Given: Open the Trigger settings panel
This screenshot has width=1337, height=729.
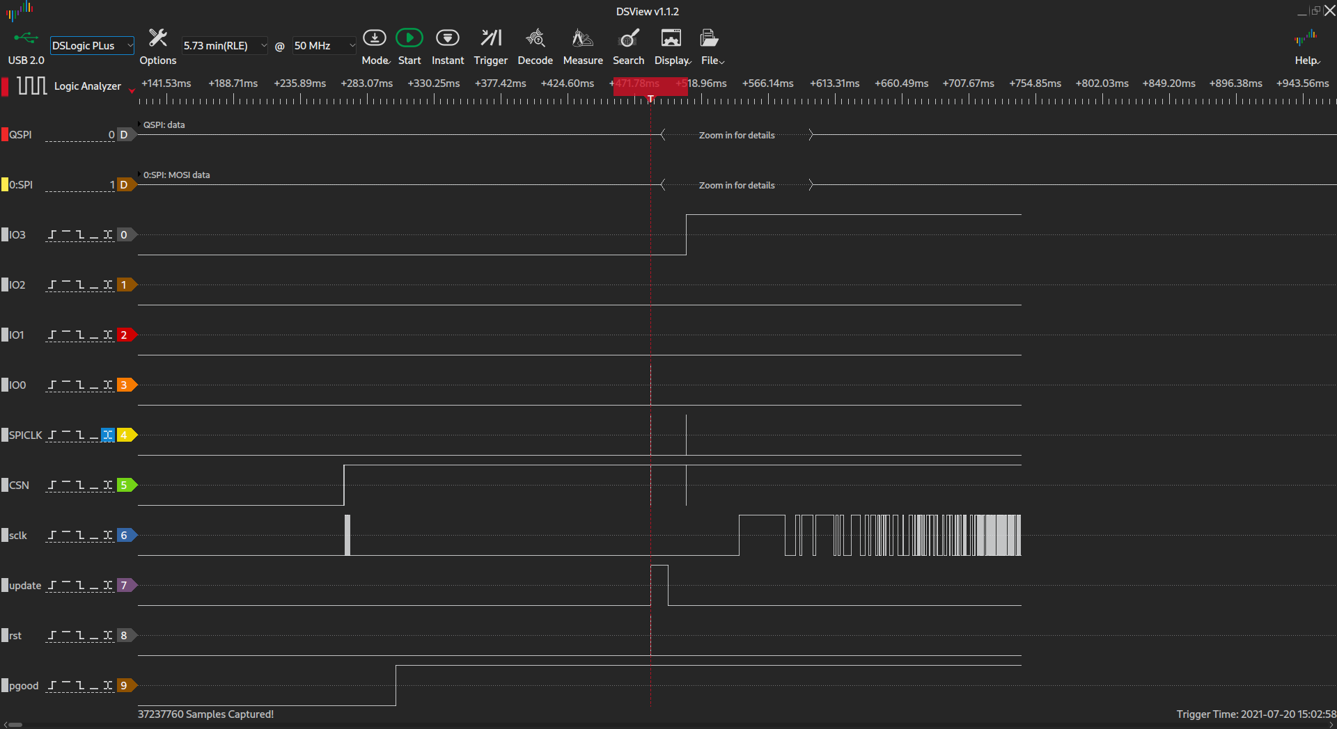Looking at the screenshot, I should point(491,45).
